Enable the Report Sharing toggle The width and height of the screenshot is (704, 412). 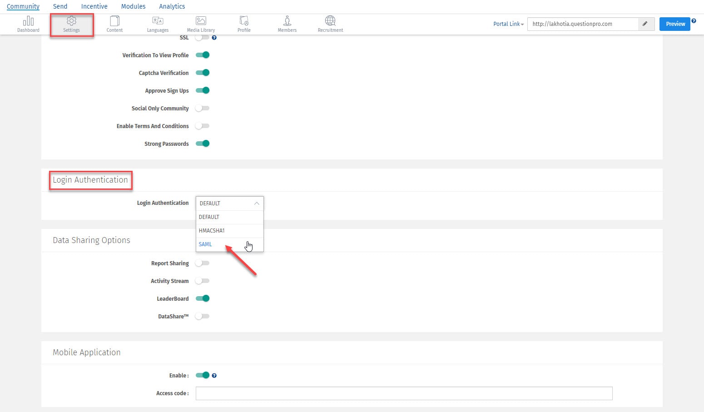(203, 263)
